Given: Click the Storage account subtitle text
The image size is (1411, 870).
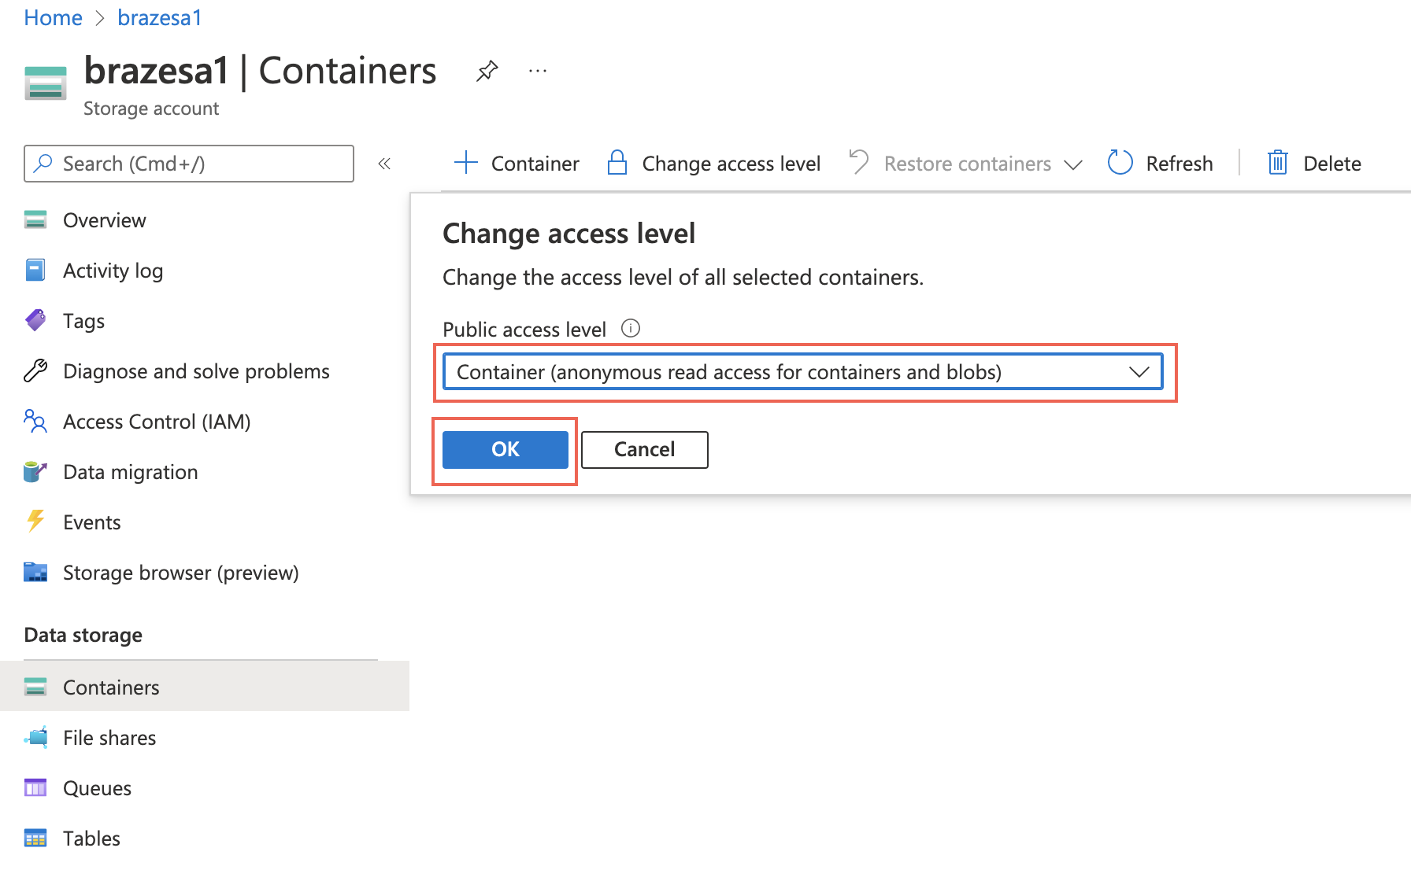Looking at the screenshot, I should click(151, 109).
